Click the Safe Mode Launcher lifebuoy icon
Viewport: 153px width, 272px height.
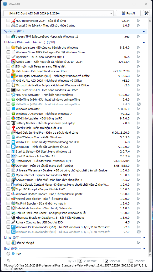click(13, 208)
